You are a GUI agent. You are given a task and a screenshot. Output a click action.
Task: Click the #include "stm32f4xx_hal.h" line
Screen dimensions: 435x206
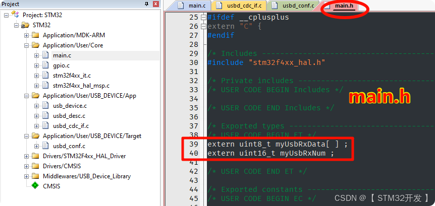coord(266,62)
